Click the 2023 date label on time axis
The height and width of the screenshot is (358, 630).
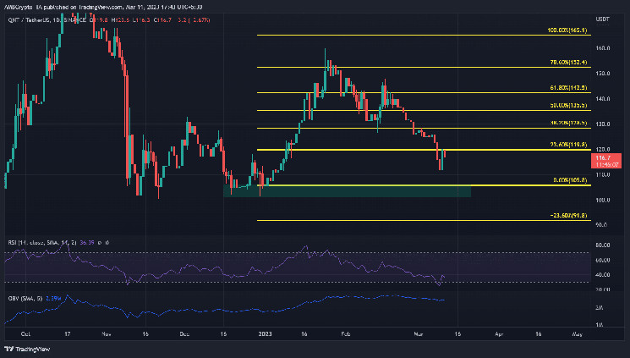[x=266, y=333]
